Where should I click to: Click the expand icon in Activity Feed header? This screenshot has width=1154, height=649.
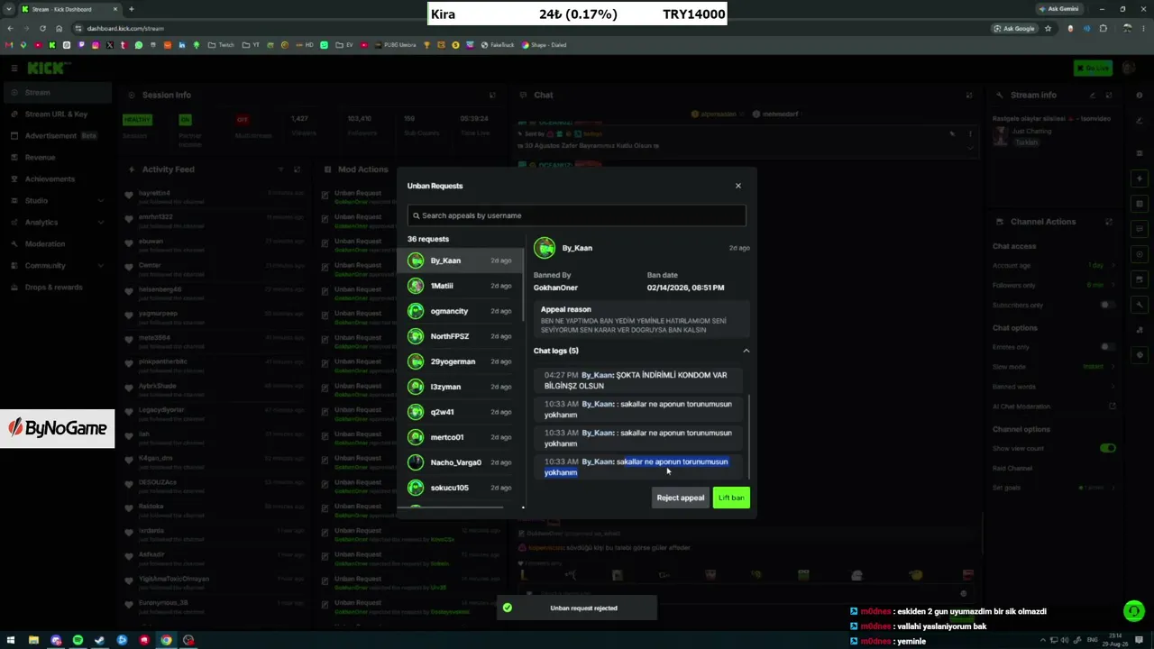tap(297, 169)
